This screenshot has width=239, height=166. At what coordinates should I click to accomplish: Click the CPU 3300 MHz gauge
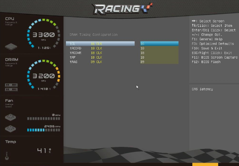coord(44,34)
